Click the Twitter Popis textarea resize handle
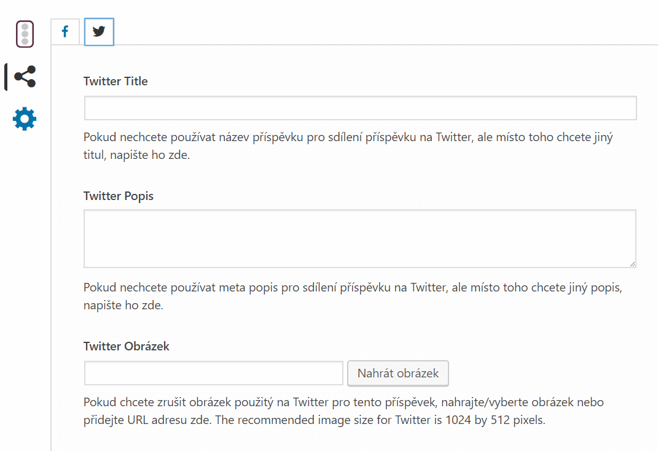 (632, 264)
